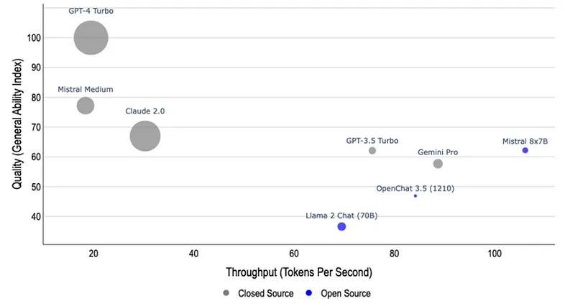Select the Claude 2.0 bubble
This screenshot has height=306, width=565.
pyautogui.click(x=145, y=136)
